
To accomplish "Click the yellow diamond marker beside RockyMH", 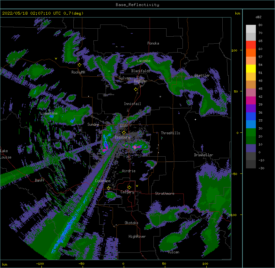I will [80, 65].
